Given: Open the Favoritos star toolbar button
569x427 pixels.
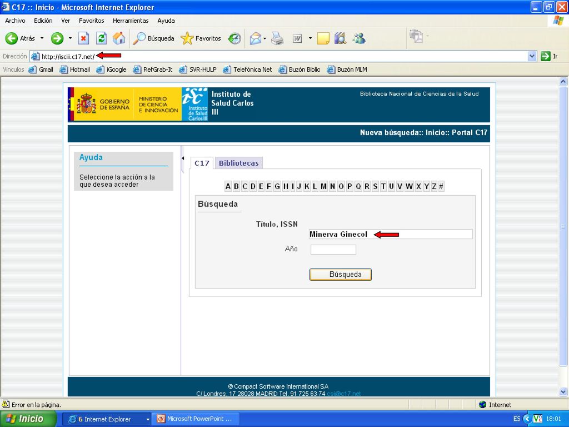Looking at the screenshot, I should pyautogui.click(x=201, y=38).
